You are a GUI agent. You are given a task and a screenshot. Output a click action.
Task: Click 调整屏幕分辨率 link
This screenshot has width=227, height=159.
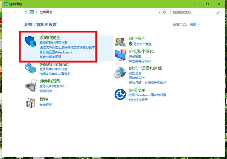(x=140, y=61)
